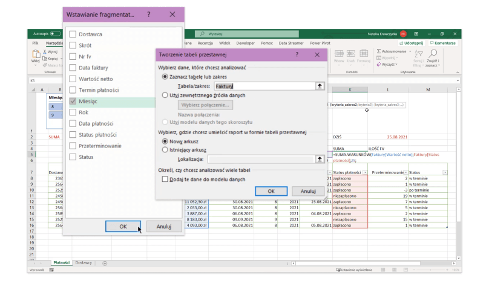Click the Autosumowanie sigma icon

(x=379, y=51)
